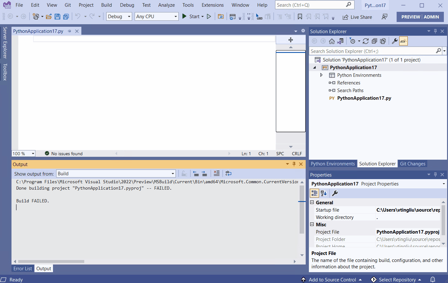Start debugging with the green Start arrow

click(184, 16)
